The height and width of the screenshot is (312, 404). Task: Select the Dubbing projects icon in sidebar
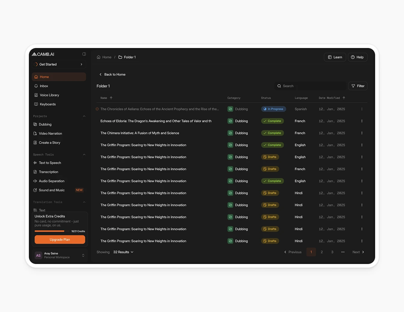pyautogui.click(x=35, y=124)
